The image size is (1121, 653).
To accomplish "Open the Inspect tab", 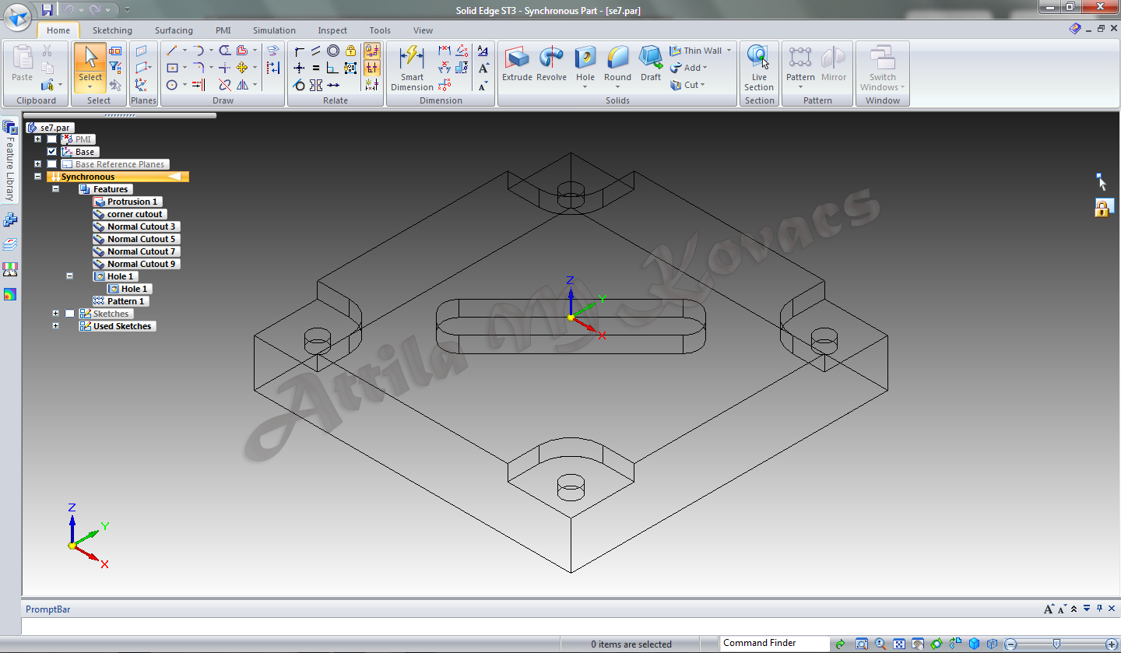I will (332, 30).
